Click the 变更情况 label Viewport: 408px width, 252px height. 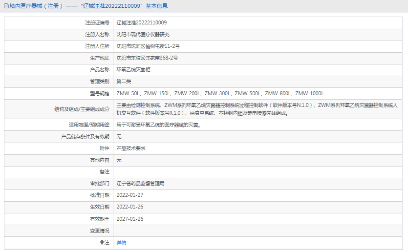click(100, 231)
